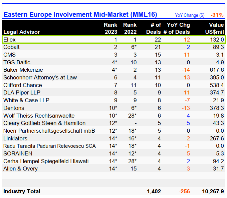This screenshot has height=198, width=227.
Task: Click Baker Mckenzie's YoY change of -14
Action: coord(186,70)
